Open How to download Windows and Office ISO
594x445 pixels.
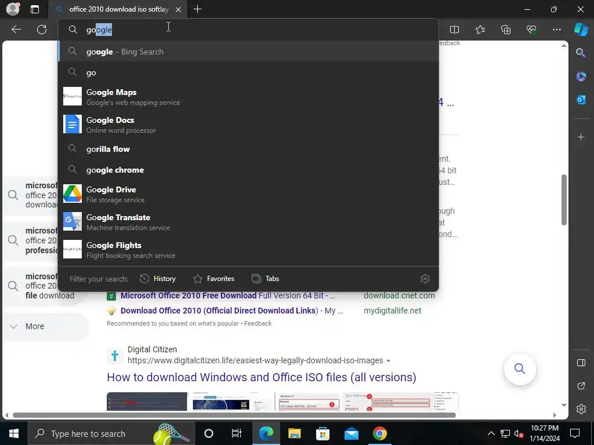coord(262,377)
